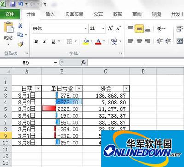This screenshot has width=184, height=167.
Task: Open the Name Box dropdown arrow
Action: 55,63
